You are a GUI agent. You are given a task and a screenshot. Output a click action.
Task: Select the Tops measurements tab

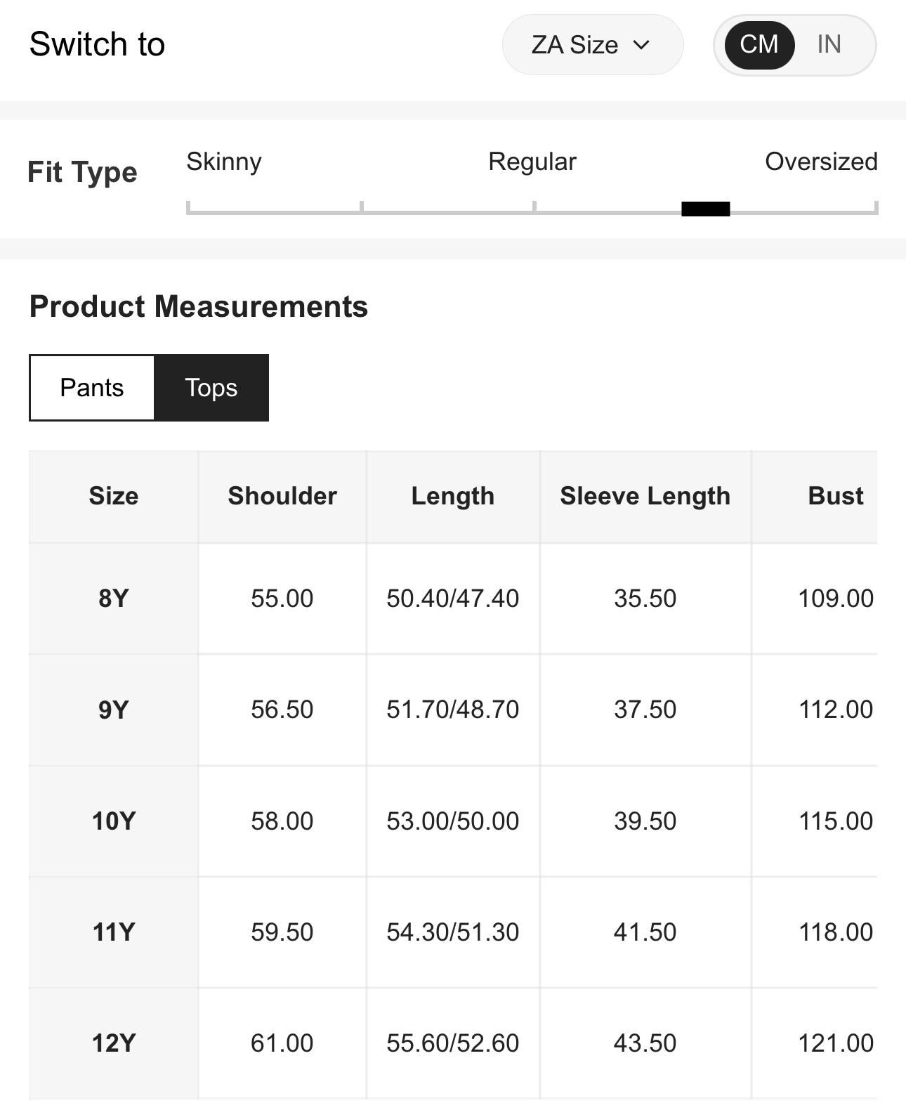pos(211,388)
